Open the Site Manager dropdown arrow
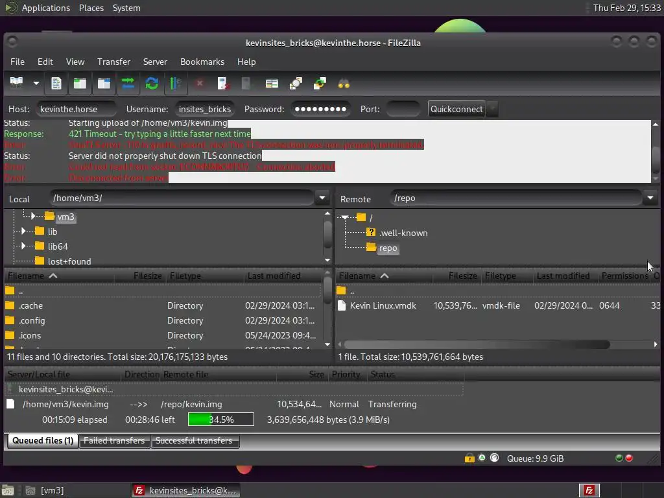 [36, 84]
